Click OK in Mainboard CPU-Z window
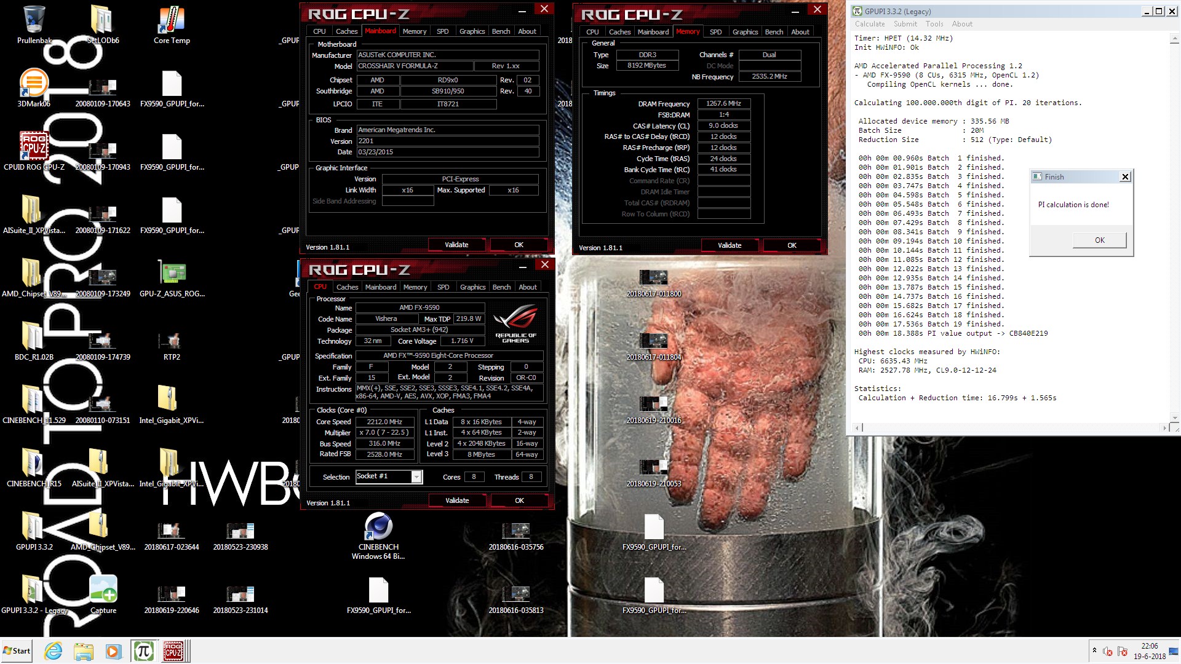The width and height of the screenshot is (1181, 664). click(x=519, y=245)
